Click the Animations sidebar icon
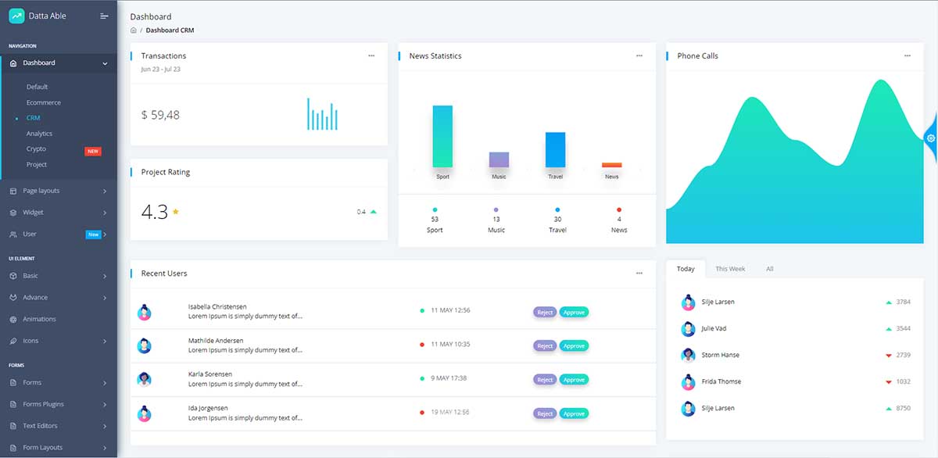 point(13,320)
